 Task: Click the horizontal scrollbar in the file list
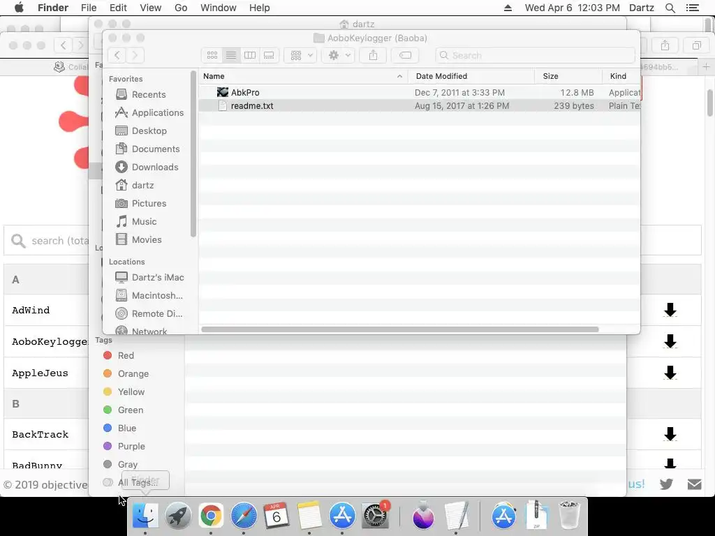pyautogui.click(x=400, y=329)
